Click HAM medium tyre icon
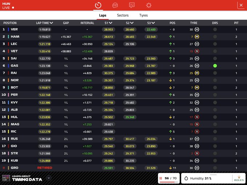This screenshot has width=247, height=185. (197, 37)
